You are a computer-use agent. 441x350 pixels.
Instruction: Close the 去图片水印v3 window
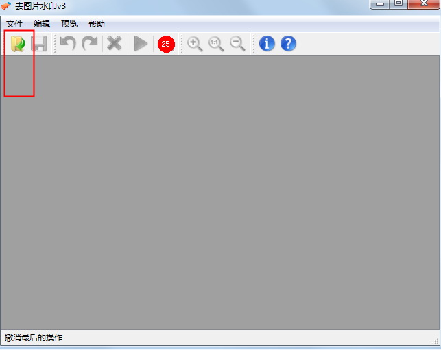click(424, 3)
